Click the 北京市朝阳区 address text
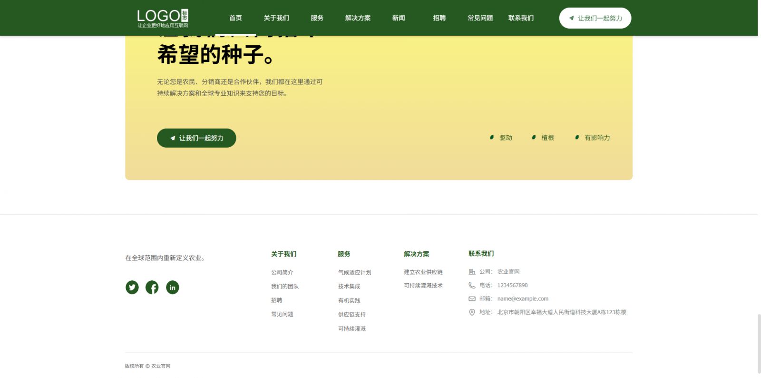The width and height of the screenshot is (761, 378). [562, 312]
